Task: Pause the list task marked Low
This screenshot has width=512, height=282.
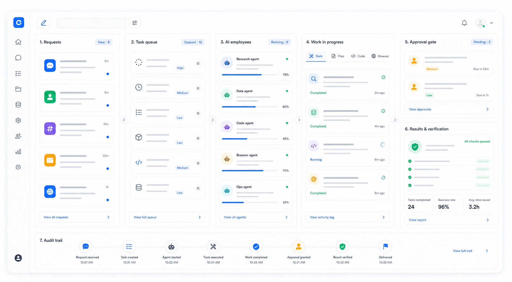Action: (198, 113)
